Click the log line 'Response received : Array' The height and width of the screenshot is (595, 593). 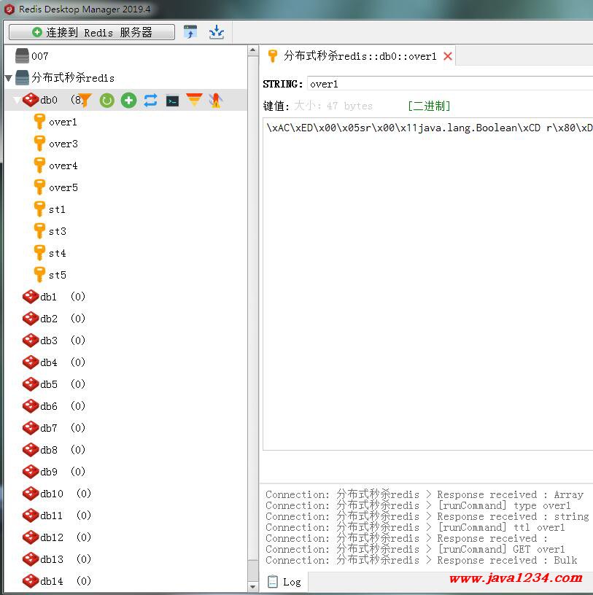[511, 494]
